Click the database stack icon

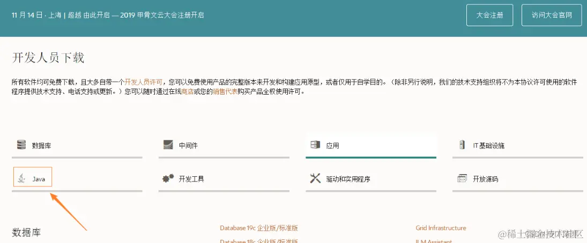[x=21, y=145]
